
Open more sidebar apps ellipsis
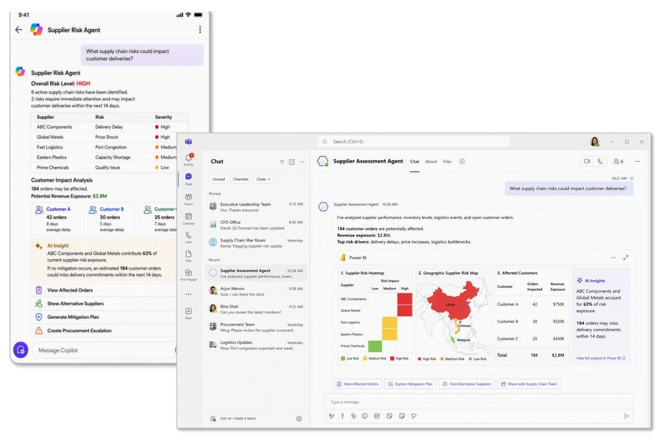(188, 294)
